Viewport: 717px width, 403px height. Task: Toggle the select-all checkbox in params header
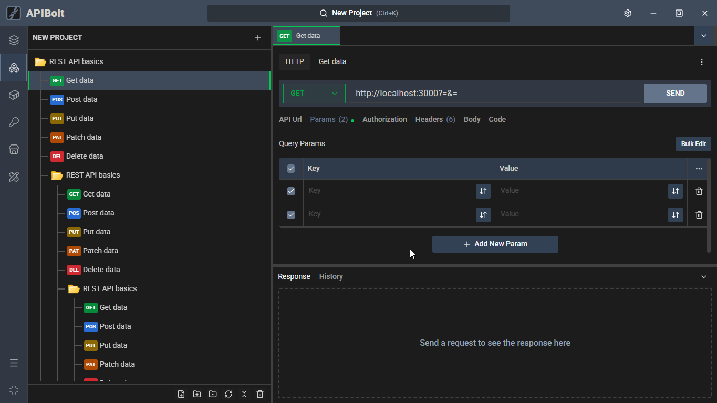pos(291,169)
